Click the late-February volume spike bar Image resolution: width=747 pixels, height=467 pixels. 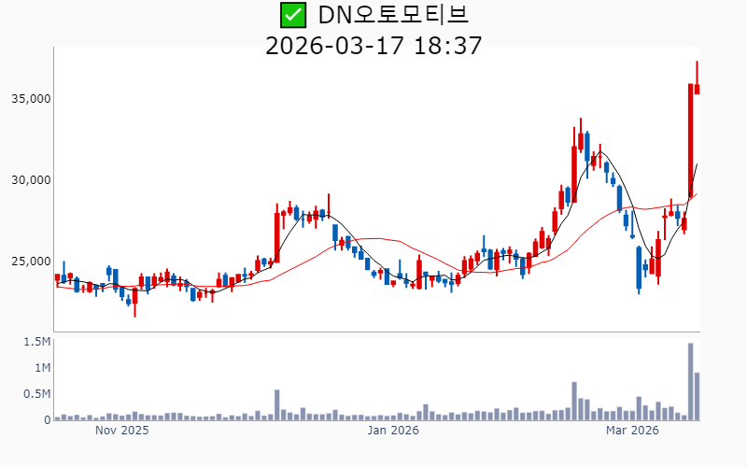click(574, 402)
